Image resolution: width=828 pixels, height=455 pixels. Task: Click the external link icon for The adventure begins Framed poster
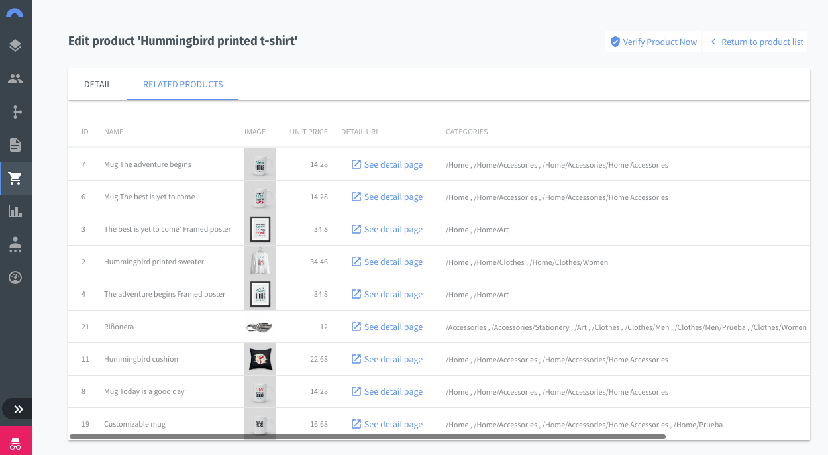[x=356, y=294]
